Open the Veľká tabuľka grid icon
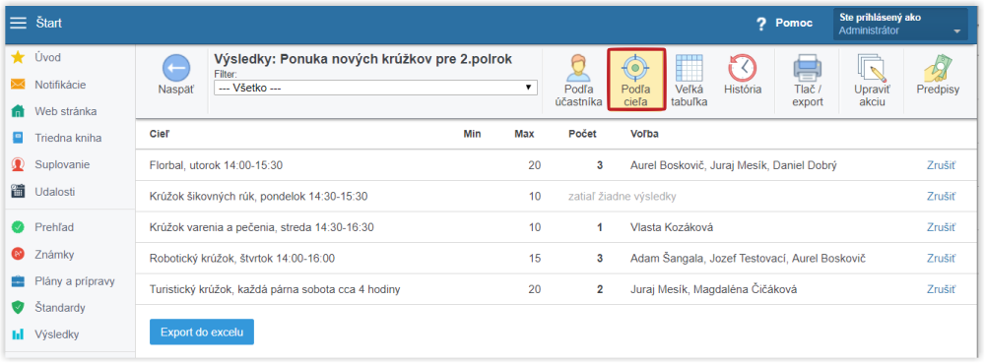Screen dimensions: 985x363 pos(689,68)
